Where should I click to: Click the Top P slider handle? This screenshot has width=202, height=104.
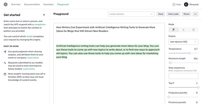click(x=198, y=87)
